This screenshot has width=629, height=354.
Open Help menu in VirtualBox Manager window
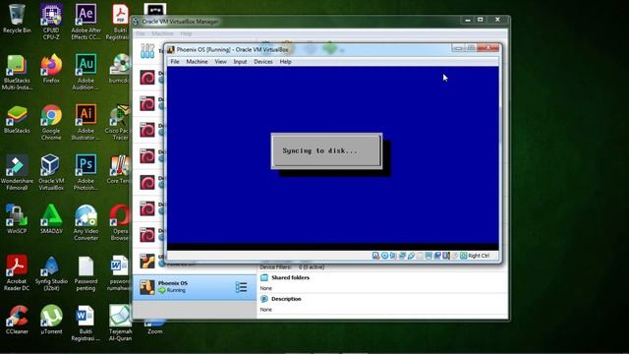tap(186, 33)
